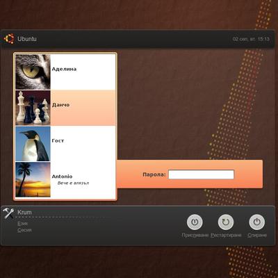Click the hammer and wrench tools icon
Image resolution: width=278 pixels, height=278 pixels.
pos(8,213)
